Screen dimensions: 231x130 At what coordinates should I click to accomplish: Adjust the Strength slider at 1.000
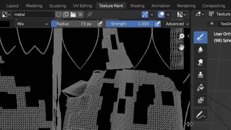130,24
